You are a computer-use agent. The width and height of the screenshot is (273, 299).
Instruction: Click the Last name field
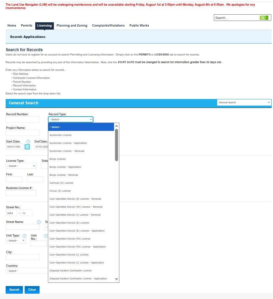[35, 179]
